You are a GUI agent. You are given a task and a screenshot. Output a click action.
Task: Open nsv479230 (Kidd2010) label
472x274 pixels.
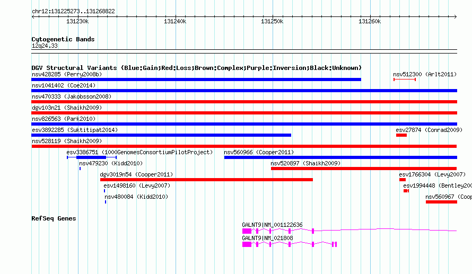pos(111,163)
